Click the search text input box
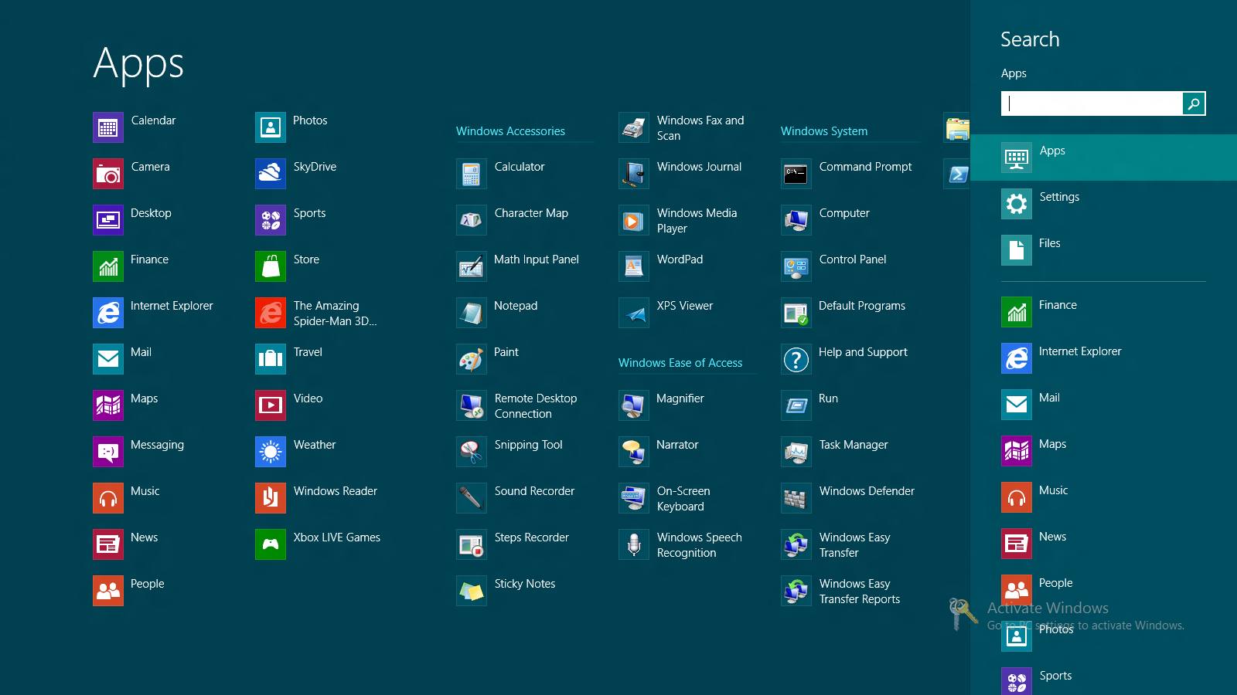 1092,103
